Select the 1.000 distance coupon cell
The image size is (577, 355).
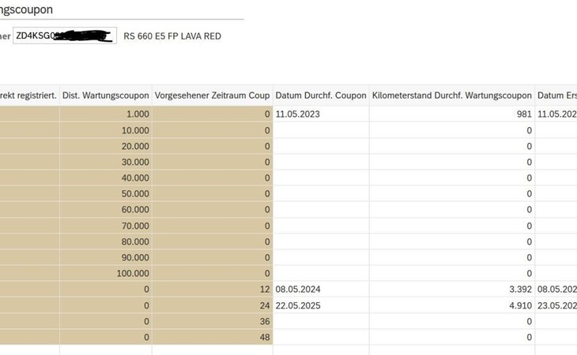pos(106,114)
